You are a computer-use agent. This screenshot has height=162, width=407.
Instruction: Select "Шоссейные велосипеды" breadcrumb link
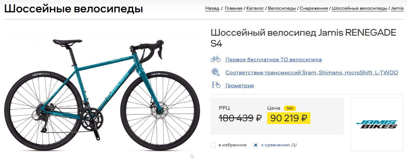pyautogui.click(x=359, y=8)
